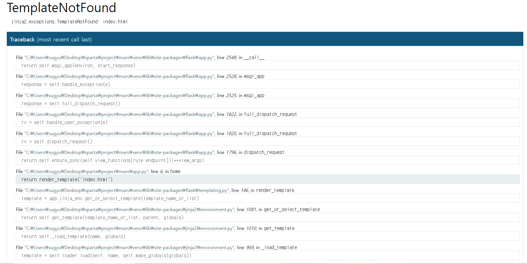Click code line rv = self.dispatch_request()

[x=267, y=141]
